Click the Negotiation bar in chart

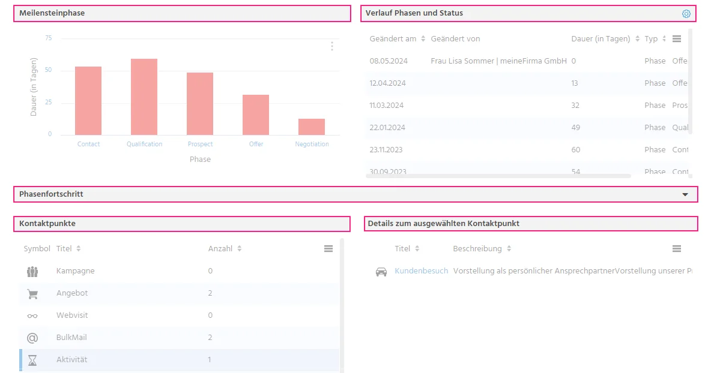click(312, 127)
